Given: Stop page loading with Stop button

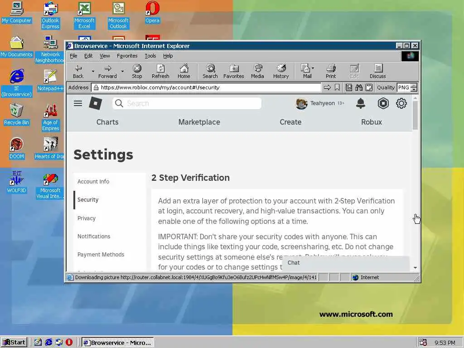Looking at the screenshot, I should point(137,71).
